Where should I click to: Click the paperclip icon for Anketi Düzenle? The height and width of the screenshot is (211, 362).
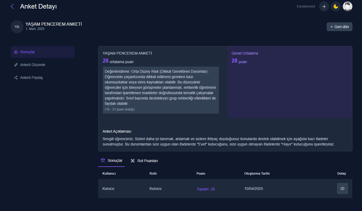[x=16, y=65]
